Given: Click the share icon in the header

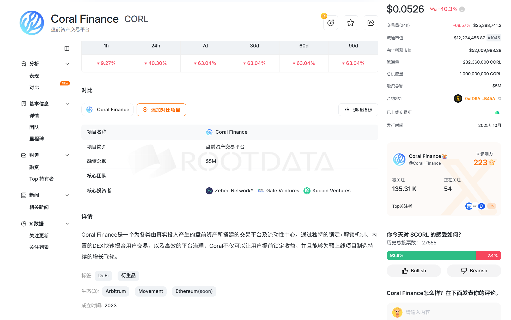Looking at the screenshot, I should 371,23.
